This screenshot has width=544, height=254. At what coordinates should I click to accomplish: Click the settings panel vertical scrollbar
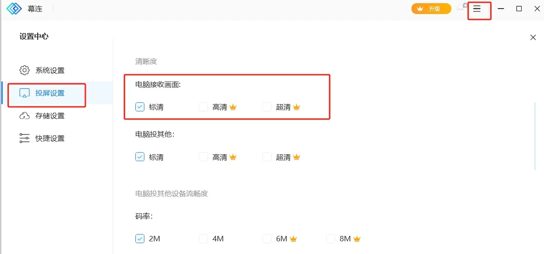(534, 136)
